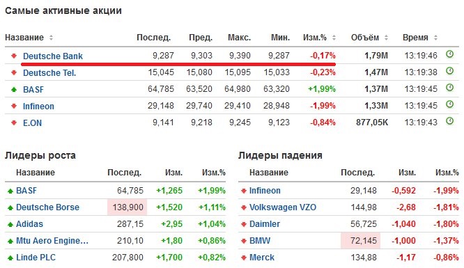Click the clock icon in Deutsche Tel. row

tap(449, 71)
